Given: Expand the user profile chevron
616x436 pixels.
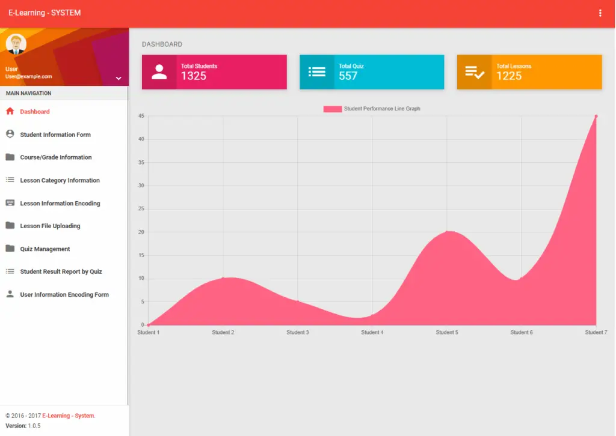Looking at the screenshot, I should pyautogui.click(x=119, y=77).
